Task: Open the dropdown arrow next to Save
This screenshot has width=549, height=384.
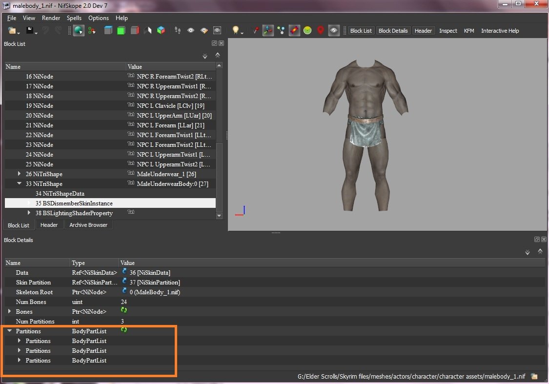Action: click(x=36, y=33)
